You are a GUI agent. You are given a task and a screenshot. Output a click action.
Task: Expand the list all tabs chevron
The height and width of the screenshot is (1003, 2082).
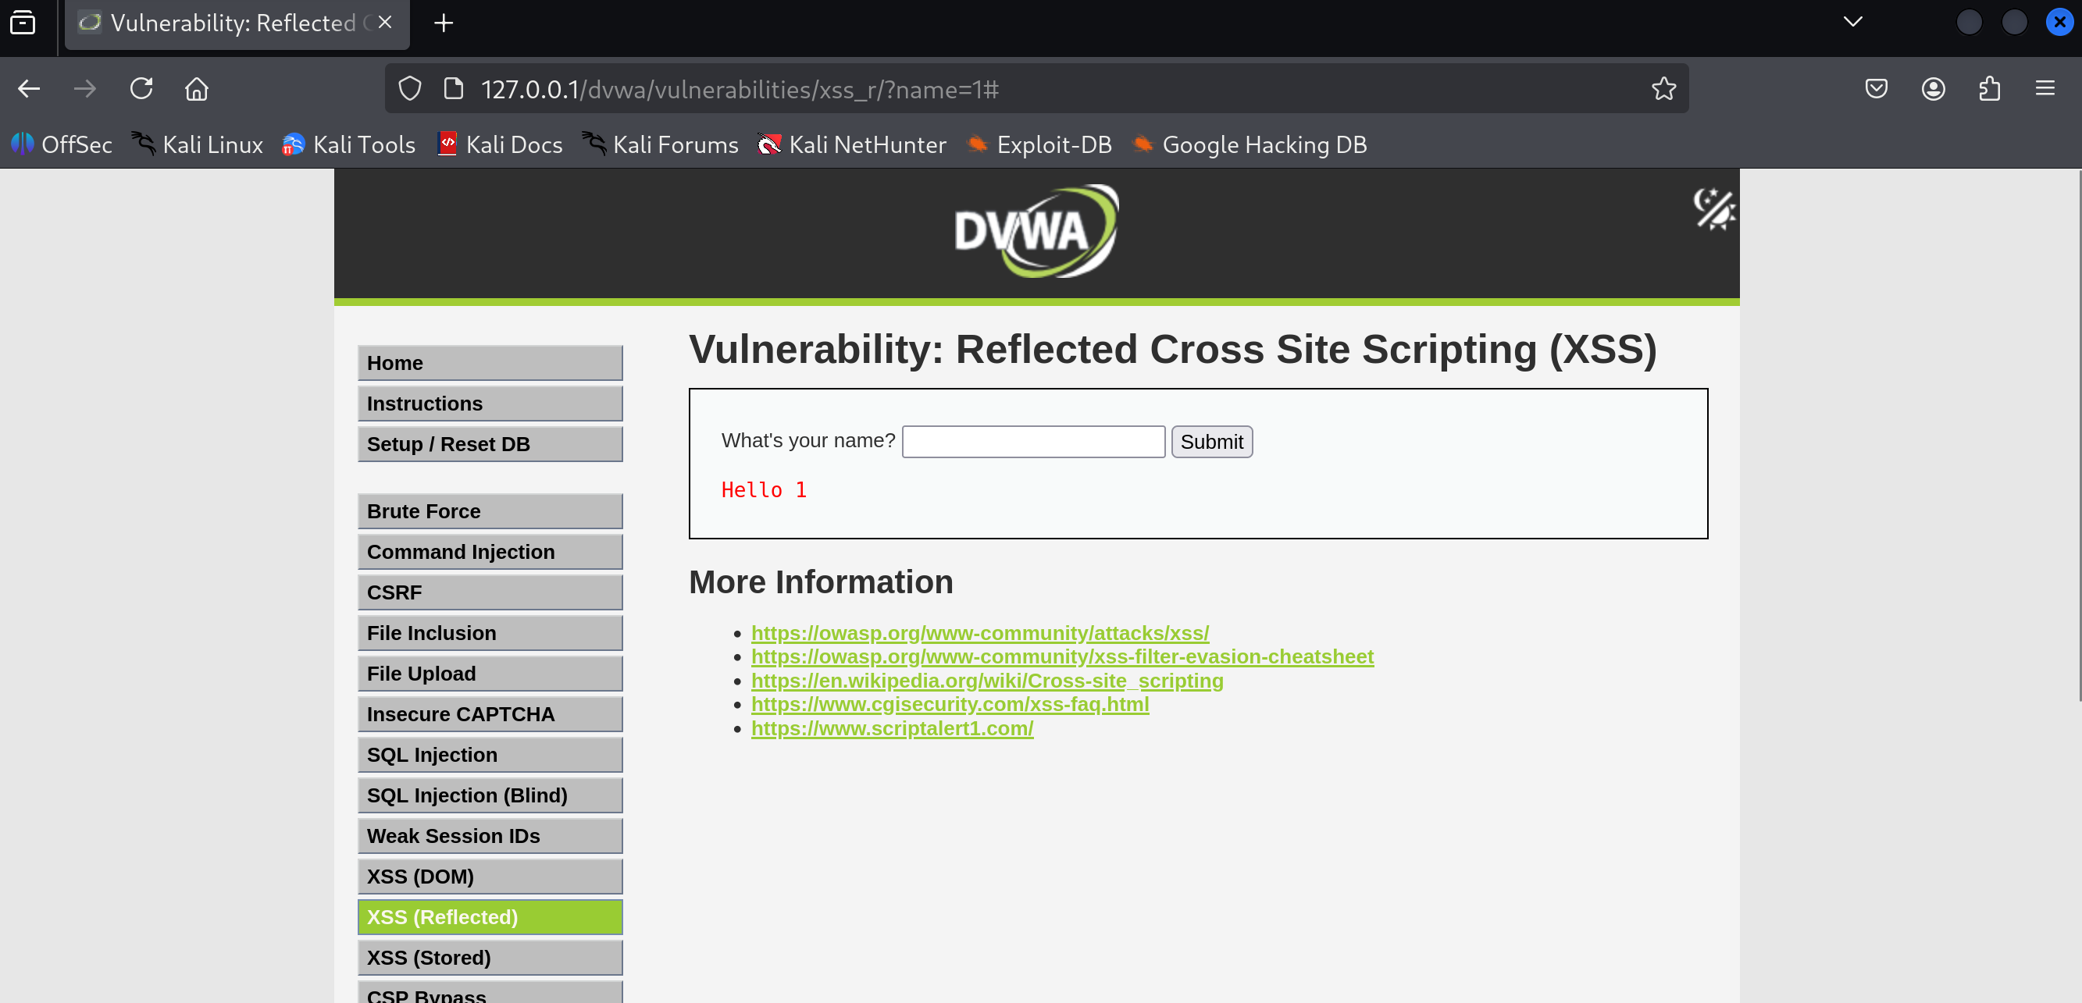1852,22
